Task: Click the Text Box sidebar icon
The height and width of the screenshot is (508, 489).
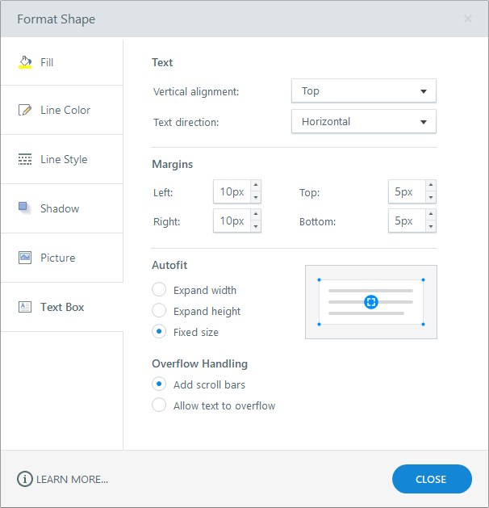Action: click(x=25, y=307)
